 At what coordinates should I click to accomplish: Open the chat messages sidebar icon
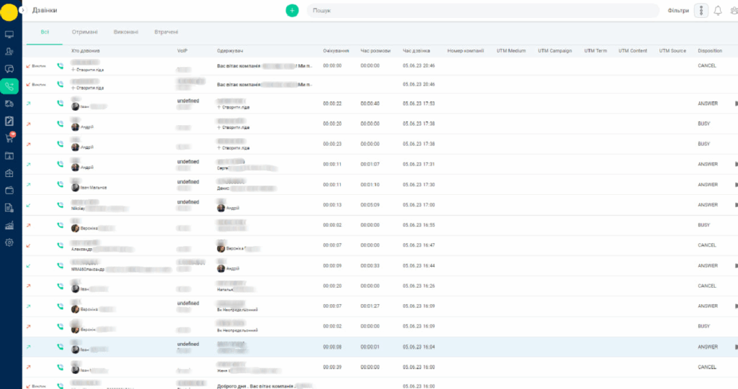coord(9,69)
